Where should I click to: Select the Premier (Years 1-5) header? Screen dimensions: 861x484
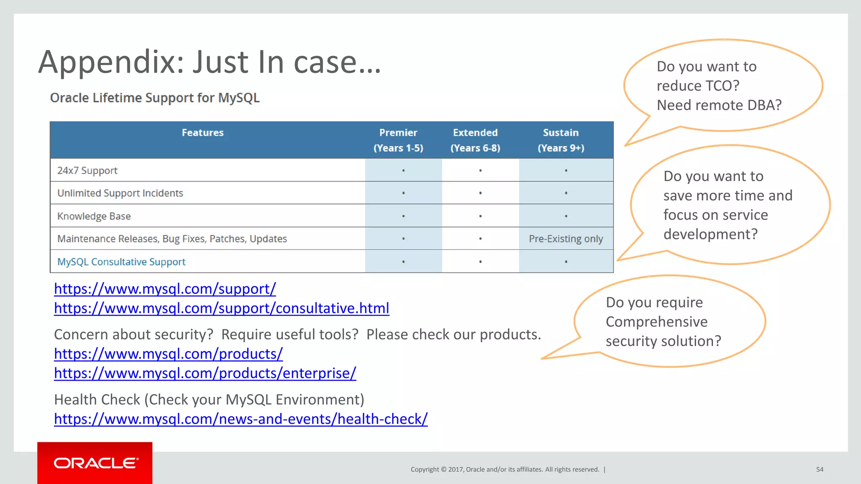click(x=398, y=140)
